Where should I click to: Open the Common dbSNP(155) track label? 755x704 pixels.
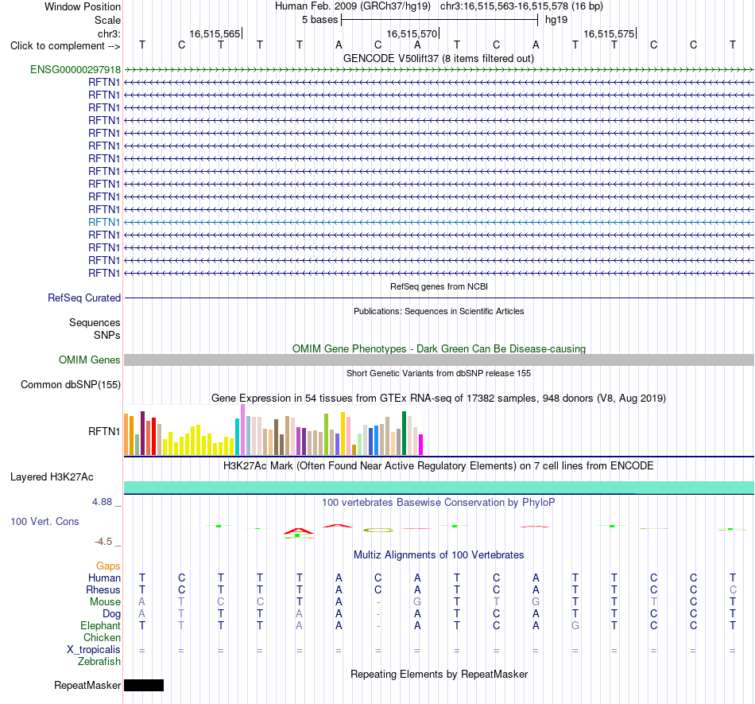point(71,384)
